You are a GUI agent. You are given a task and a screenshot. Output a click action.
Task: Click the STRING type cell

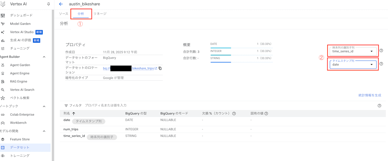(131, 136)
